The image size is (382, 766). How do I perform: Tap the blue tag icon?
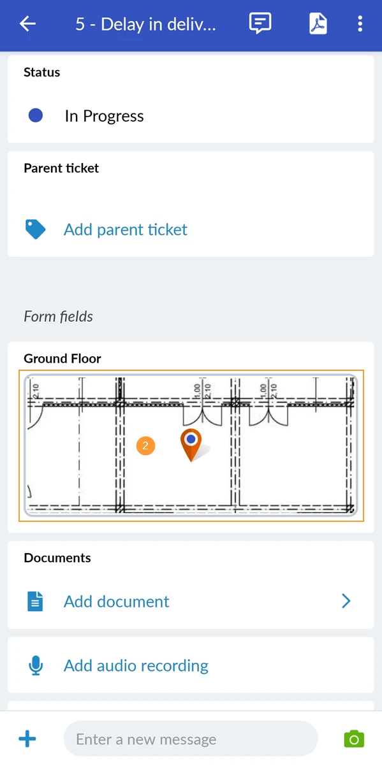coord(35,229)
